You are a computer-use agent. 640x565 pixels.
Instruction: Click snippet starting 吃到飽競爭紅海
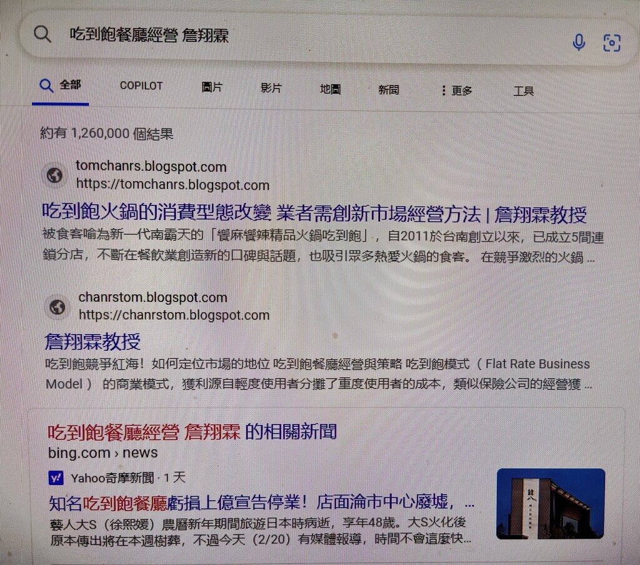pos(318,374)
